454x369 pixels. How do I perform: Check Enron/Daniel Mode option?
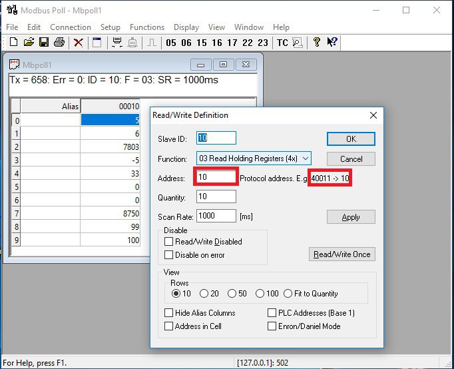[272, 326]
